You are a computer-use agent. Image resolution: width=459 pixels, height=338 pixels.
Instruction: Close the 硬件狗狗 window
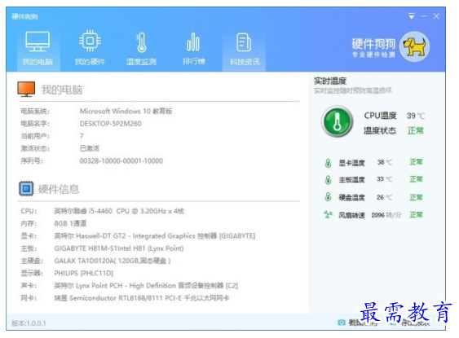pyautogui.click(x=436, y=16)
